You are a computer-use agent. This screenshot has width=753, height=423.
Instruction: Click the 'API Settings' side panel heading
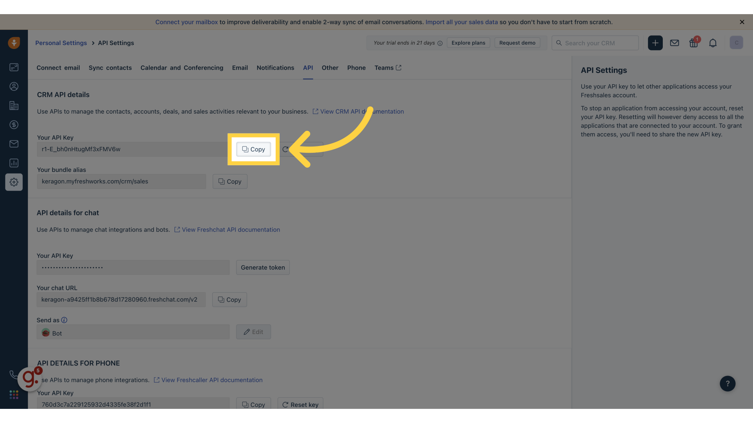click(604, 70)
